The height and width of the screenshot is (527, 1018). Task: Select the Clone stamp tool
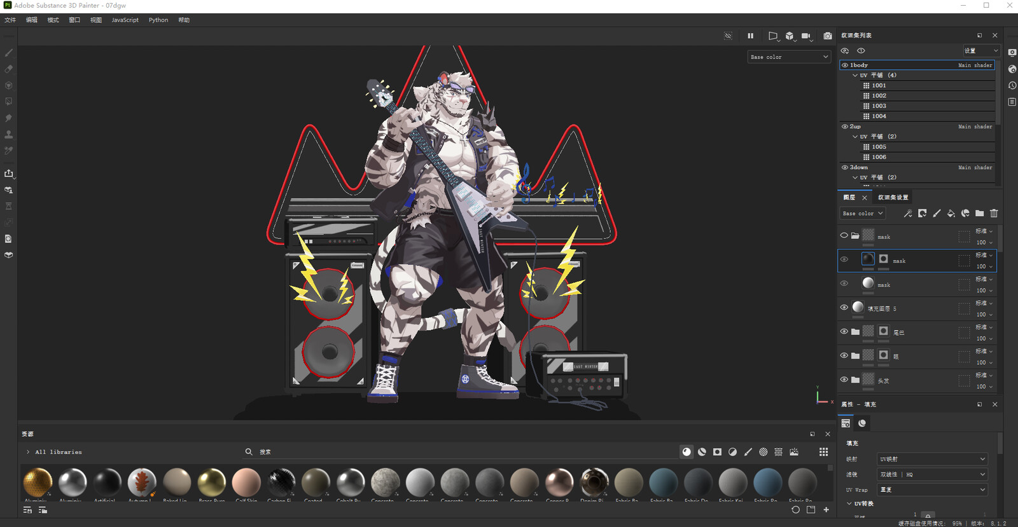[x=9, y=135]
